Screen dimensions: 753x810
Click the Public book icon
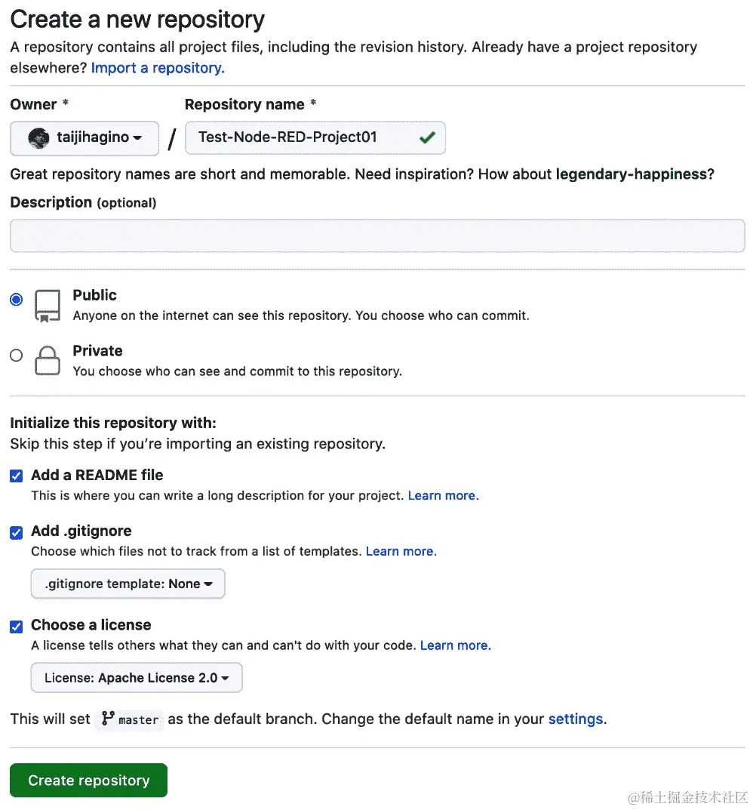click(47, 304)
